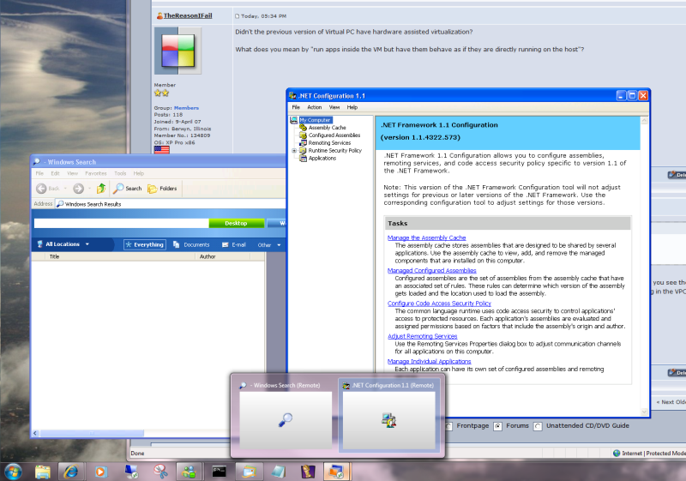Open Windows Live Messenger taskbar icon
Viewport: 686px width, 481px height.
pos(189,472)
